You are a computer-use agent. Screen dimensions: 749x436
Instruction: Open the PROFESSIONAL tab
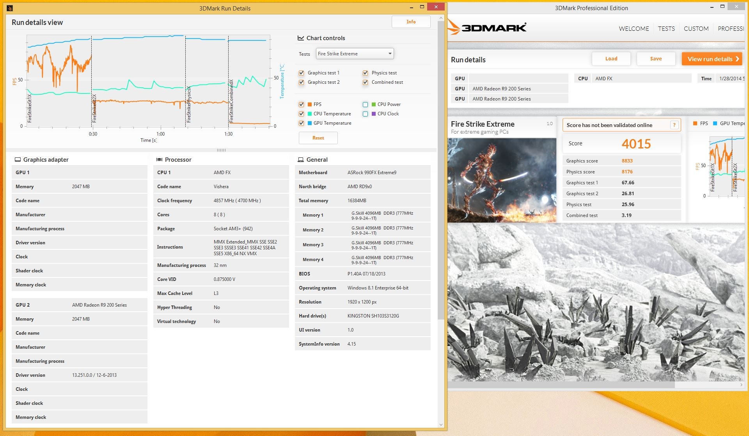(x=731, y=28)
